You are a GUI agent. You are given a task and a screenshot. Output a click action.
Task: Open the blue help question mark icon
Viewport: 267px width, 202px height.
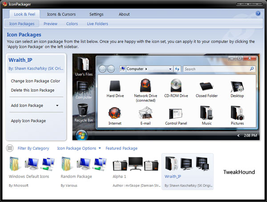tap(258, 13)
